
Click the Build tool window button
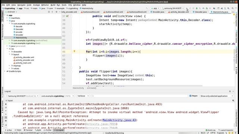38,130
